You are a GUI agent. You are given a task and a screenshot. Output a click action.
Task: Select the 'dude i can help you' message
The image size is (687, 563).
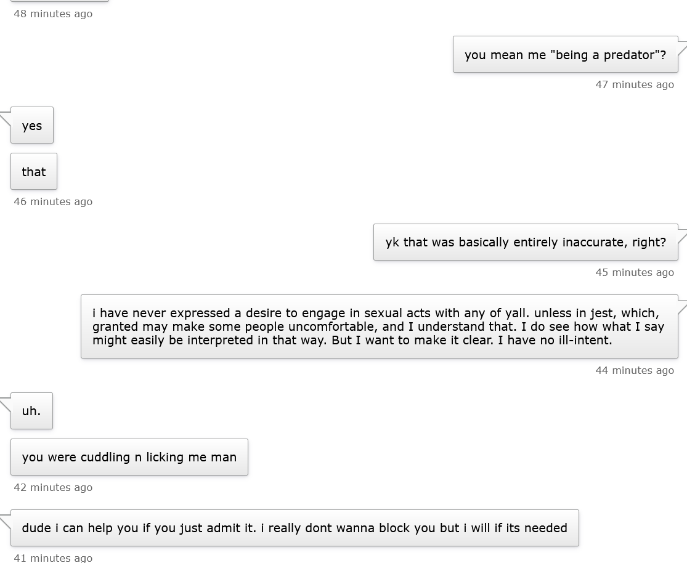click(295, 528)
